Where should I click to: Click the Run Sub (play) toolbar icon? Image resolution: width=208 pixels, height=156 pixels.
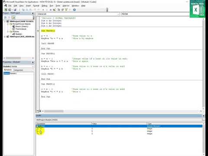click(x=43, y=10)
